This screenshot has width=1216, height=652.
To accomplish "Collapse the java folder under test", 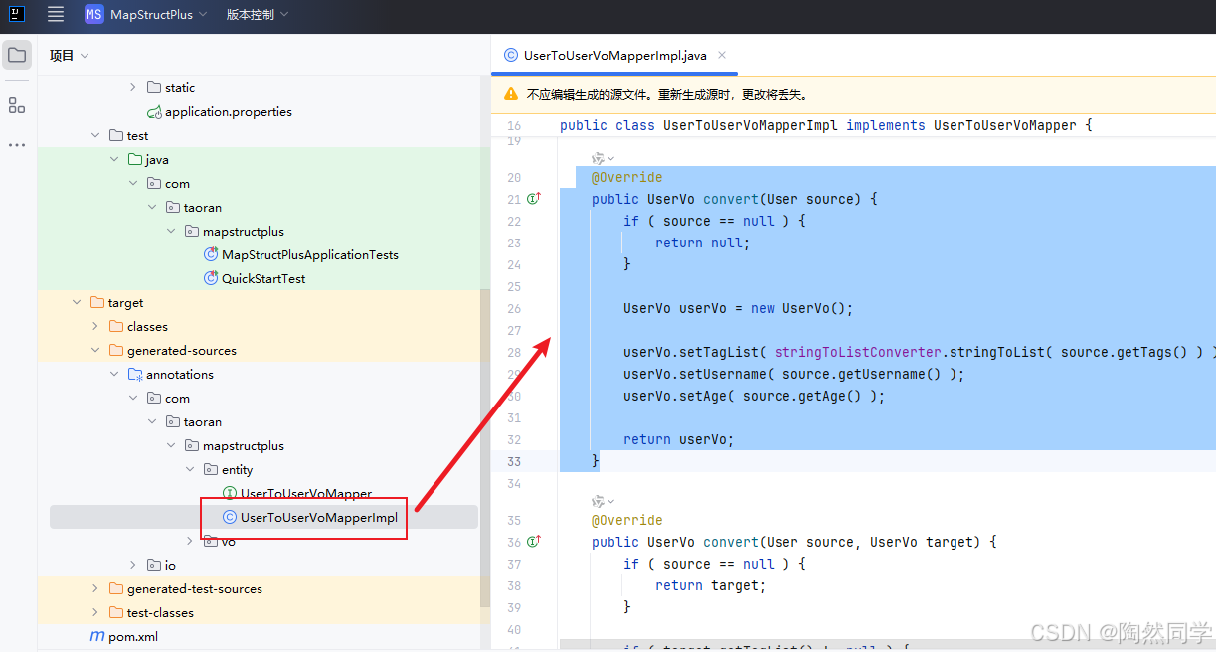I will 114,160.
